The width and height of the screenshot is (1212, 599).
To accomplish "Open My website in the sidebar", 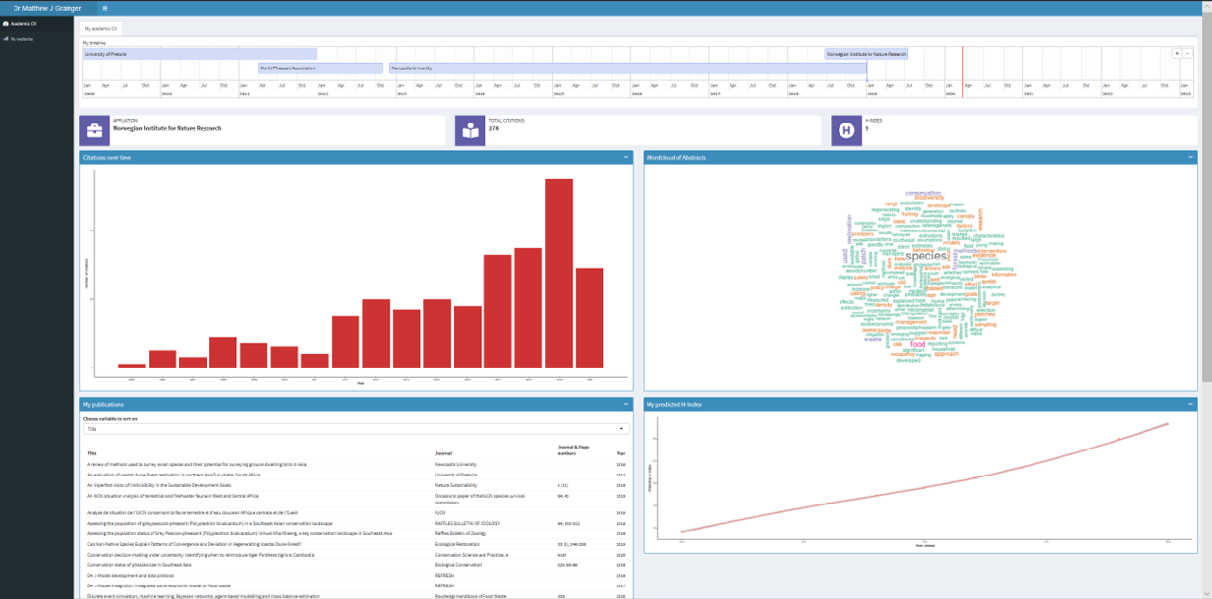I will (21, 39).
